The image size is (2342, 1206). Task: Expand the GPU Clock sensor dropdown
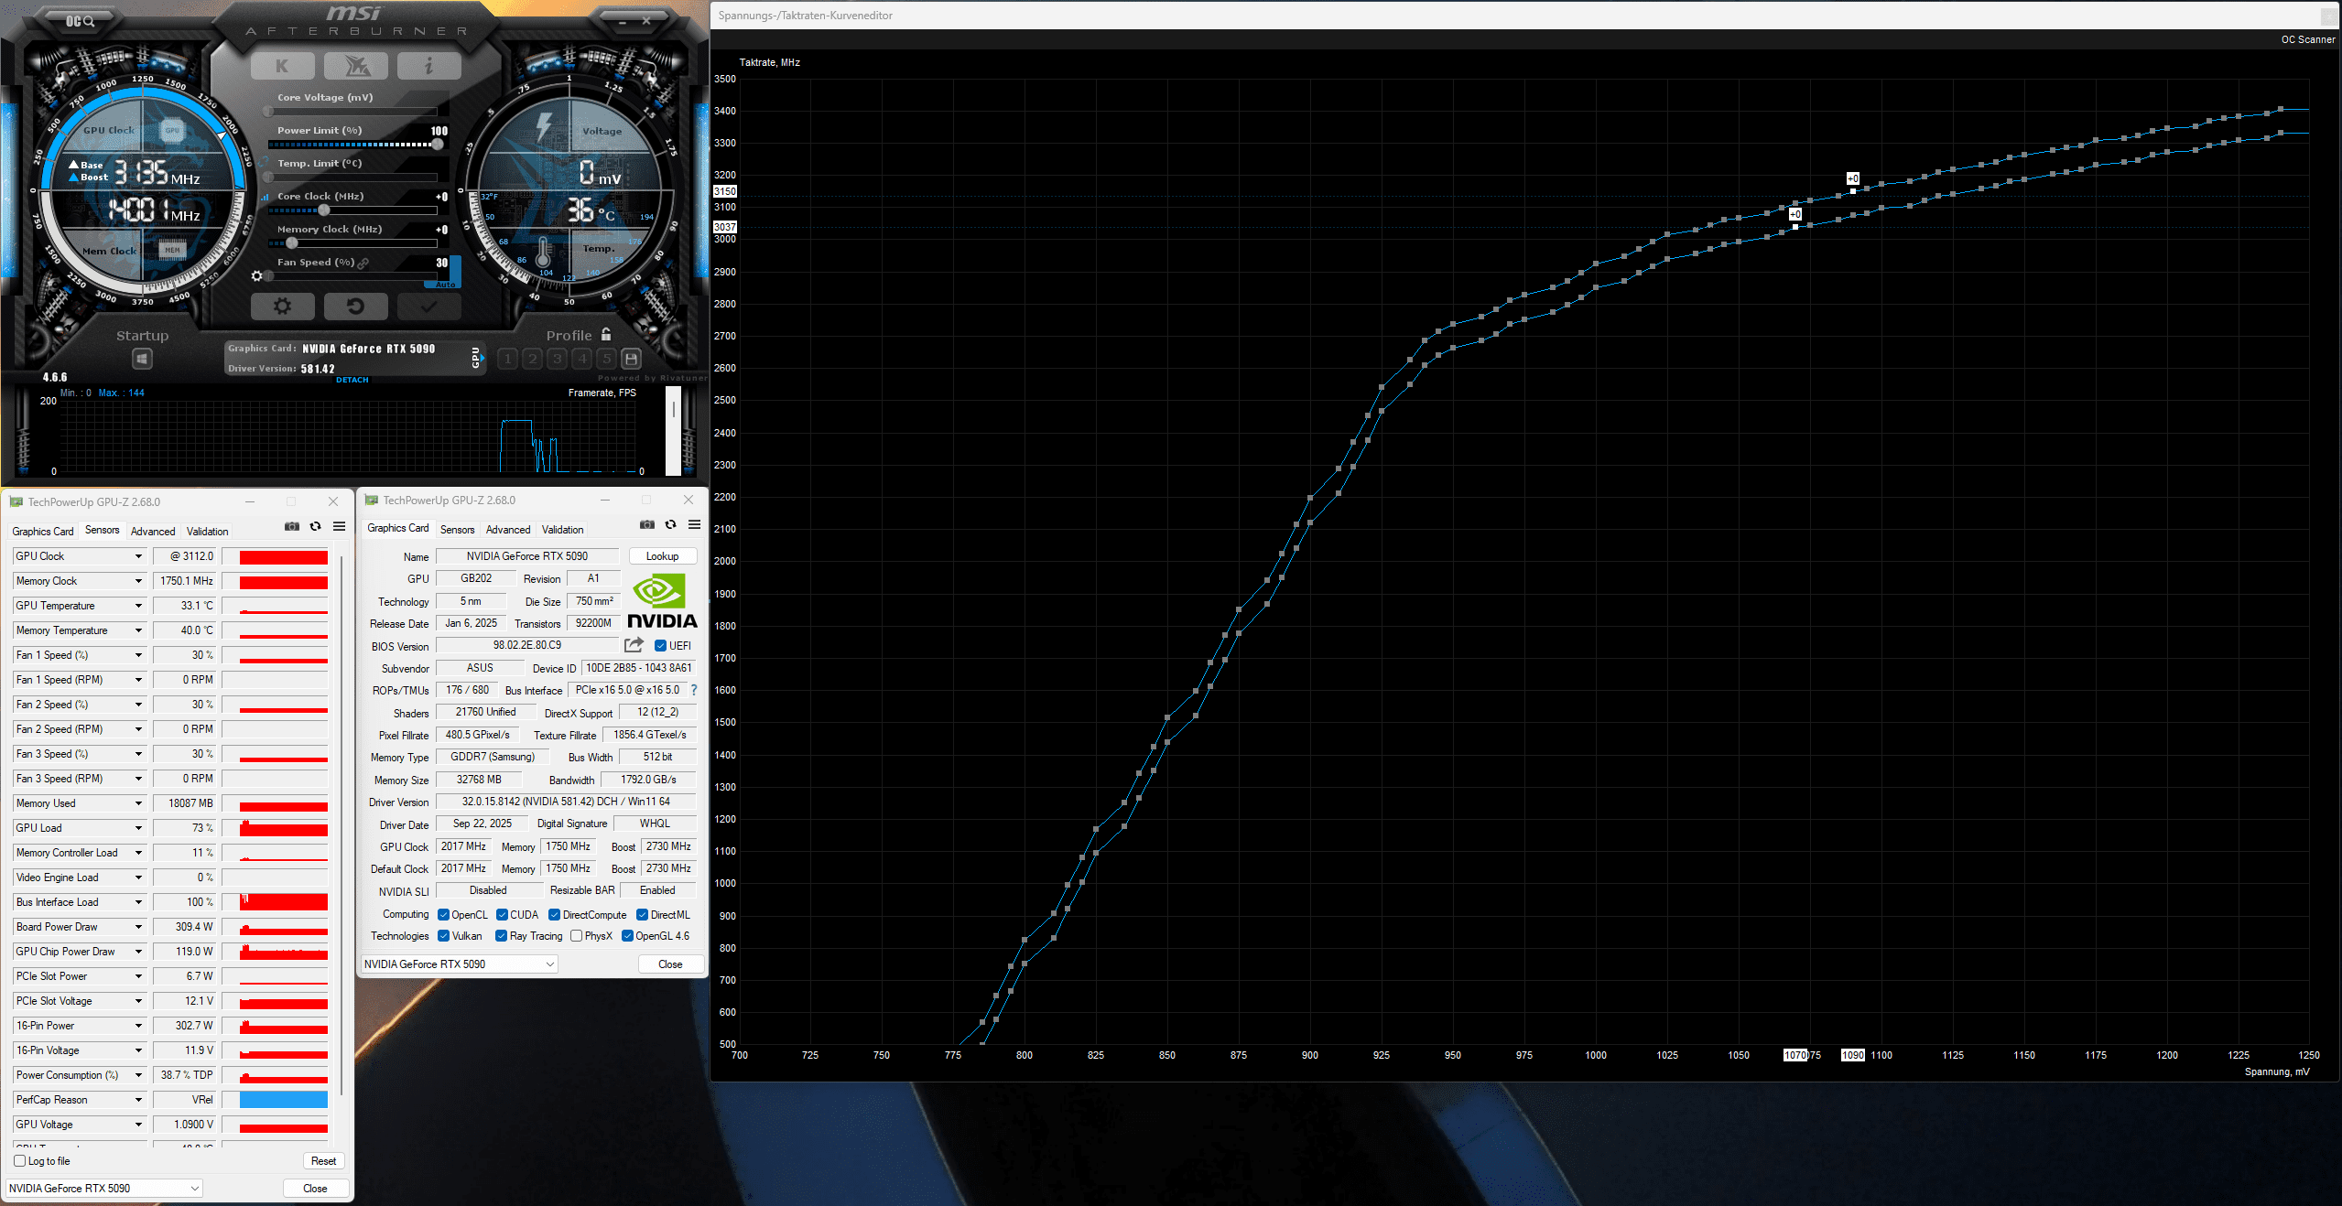[138, 556]
